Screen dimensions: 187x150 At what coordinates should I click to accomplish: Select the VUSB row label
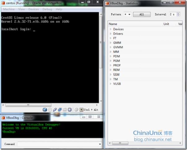117,84
